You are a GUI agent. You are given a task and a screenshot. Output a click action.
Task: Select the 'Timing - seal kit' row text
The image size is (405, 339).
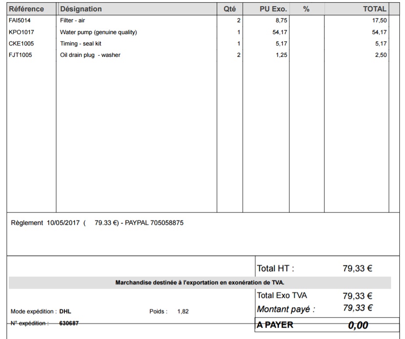[x=81, y=44]
